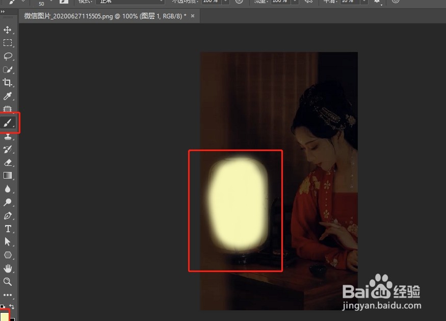Expand the opacity value dropdown arrow
The height and width of the screenshot is (321, 446).
point(226,2)
